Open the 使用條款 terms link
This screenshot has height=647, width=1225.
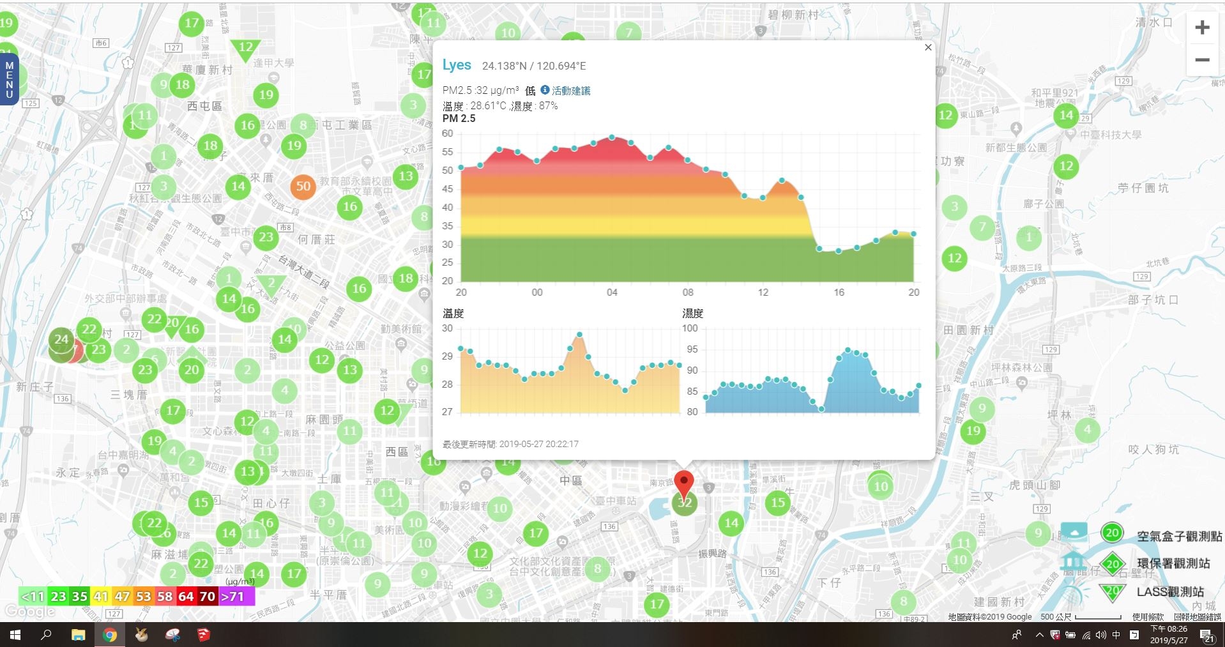1148,617
